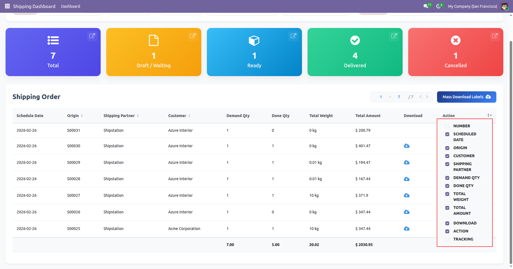Sort by Shipping Partner column

119,116
